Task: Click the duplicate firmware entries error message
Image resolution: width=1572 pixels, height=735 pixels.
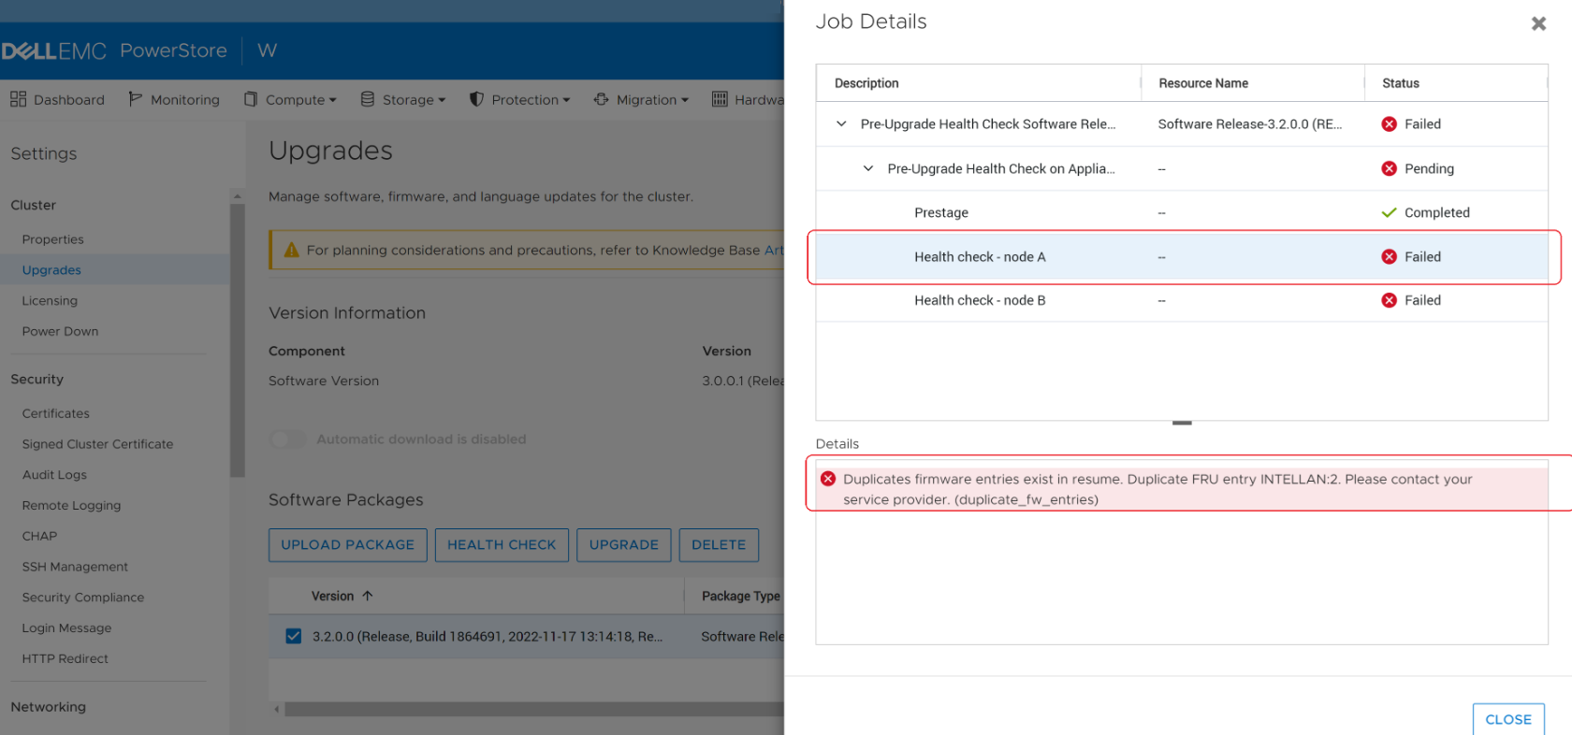Action: point(1157,489)
